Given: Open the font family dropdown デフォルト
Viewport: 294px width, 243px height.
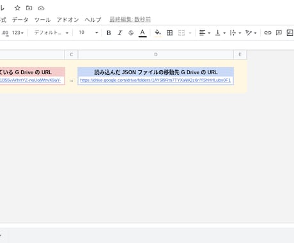Looking at the screenshot, I should pyautogui.click(x=51, y=33).
